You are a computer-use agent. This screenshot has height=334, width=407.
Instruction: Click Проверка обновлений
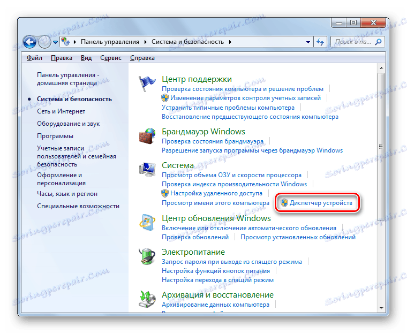coord(195,237)
